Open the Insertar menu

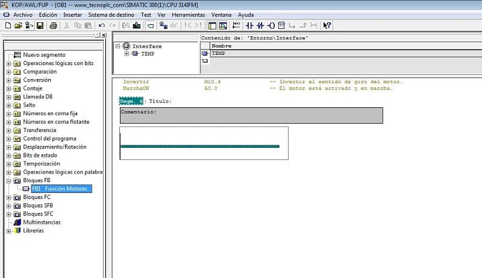pyautogui.click(x=72, y=14)
